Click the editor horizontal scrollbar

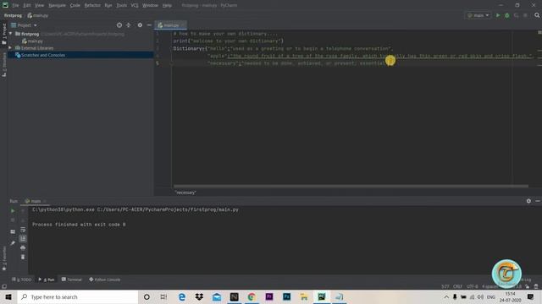pyautogui.click(x=351, y=186)
